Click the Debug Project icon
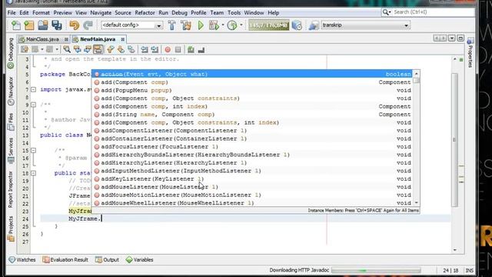The height and width of the screenshot is (277, 492). [x=214, y=25]
